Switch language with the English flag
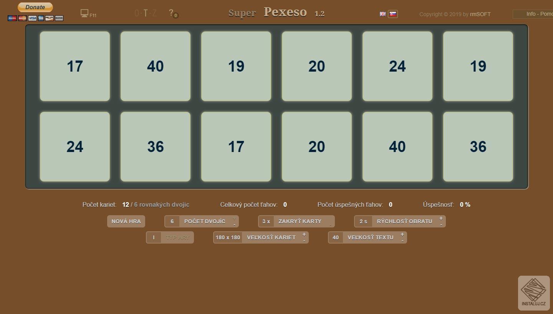 383,14
